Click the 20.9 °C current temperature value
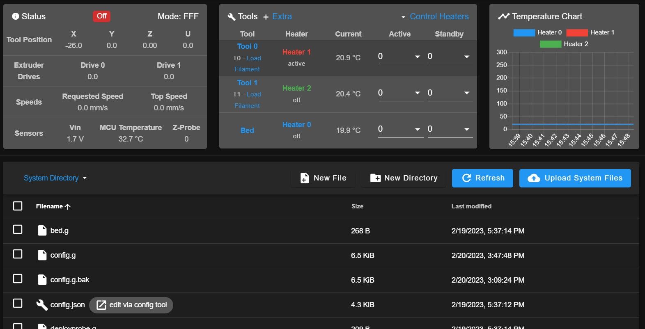This screenshot has height=329, width=645. [348, 58]
